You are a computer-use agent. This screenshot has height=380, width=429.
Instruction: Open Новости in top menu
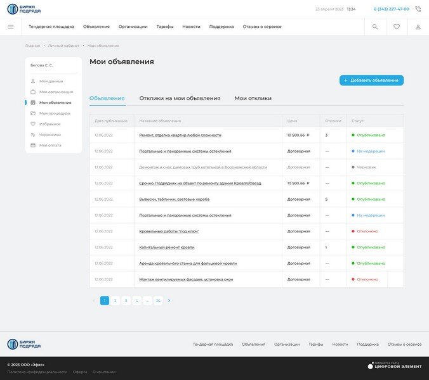tap(191, 27)
